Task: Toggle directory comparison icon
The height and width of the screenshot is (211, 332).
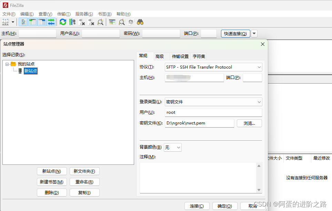Action: click(122, 22)
